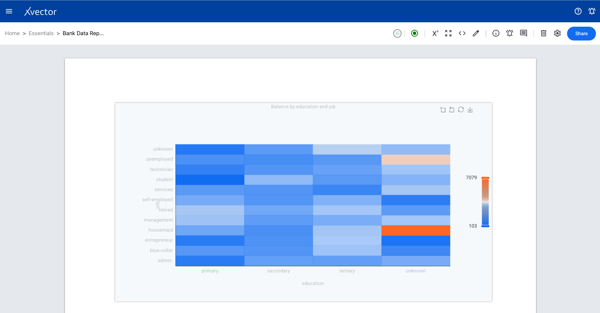Open the X formula expression icon
600x313 pixels.
point(435,33)
